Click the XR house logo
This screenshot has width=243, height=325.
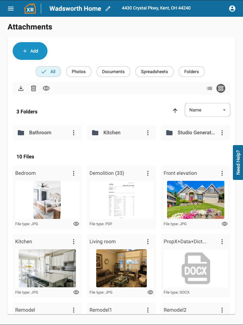(30, 9)
